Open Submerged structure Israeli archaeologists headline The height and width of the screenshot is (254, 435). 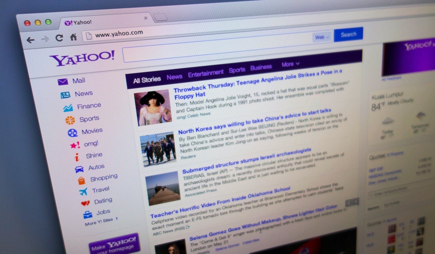pyautogui.click(x=246, y=160)
